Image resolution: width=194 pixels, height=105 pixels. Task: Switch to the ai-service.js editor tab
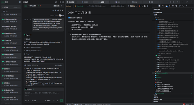click(x=79, y=6)
